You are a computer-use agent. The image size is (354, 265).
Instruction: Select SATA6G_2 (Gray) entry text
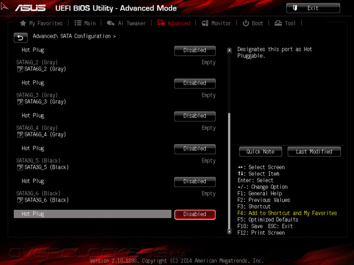[x=45, y=69]
